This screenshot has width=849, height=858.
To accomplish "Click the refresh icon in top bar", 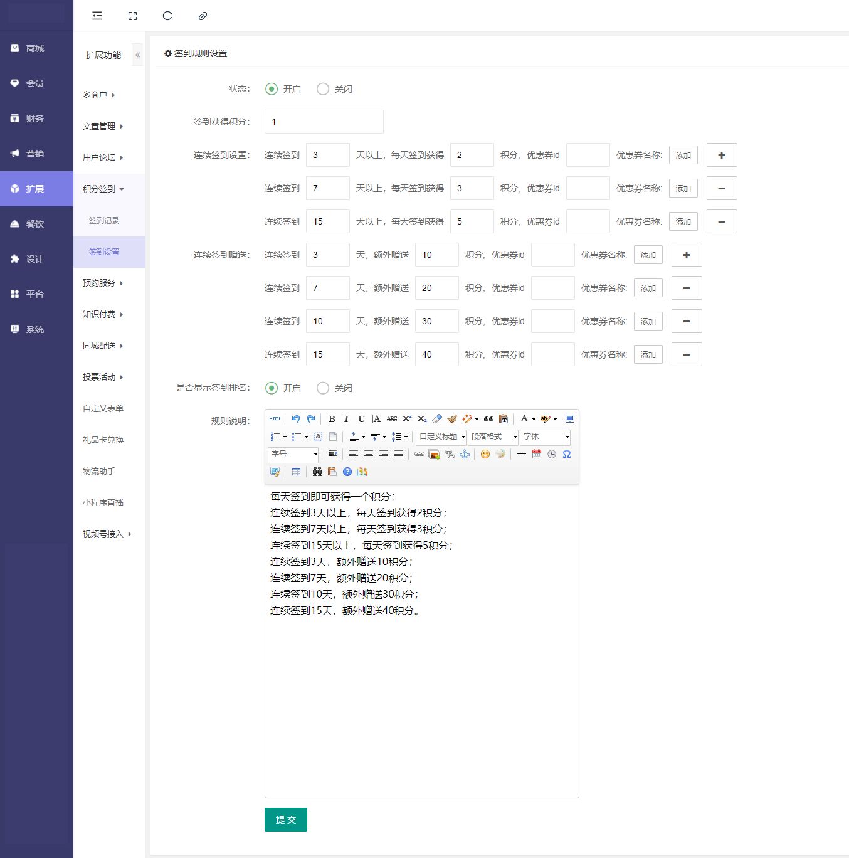I will pyautogui.click(x=167, y=16).
